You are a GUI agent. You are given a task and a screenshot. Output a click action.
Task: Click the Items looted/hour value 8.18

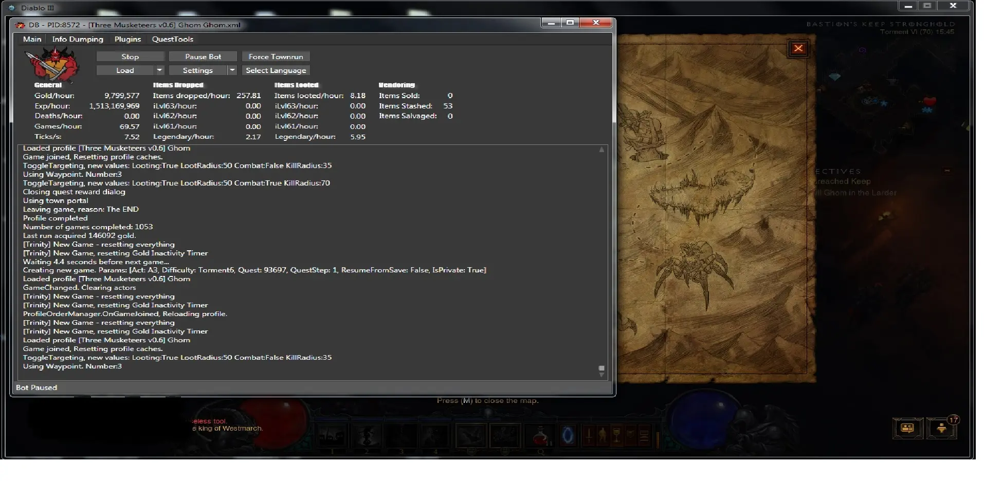358,96
